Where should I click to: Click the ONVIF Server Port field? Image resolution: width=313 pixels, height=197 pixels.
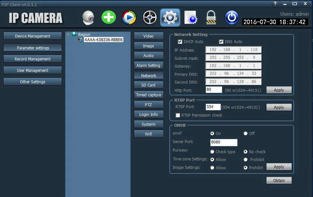[x=224, y=142]
